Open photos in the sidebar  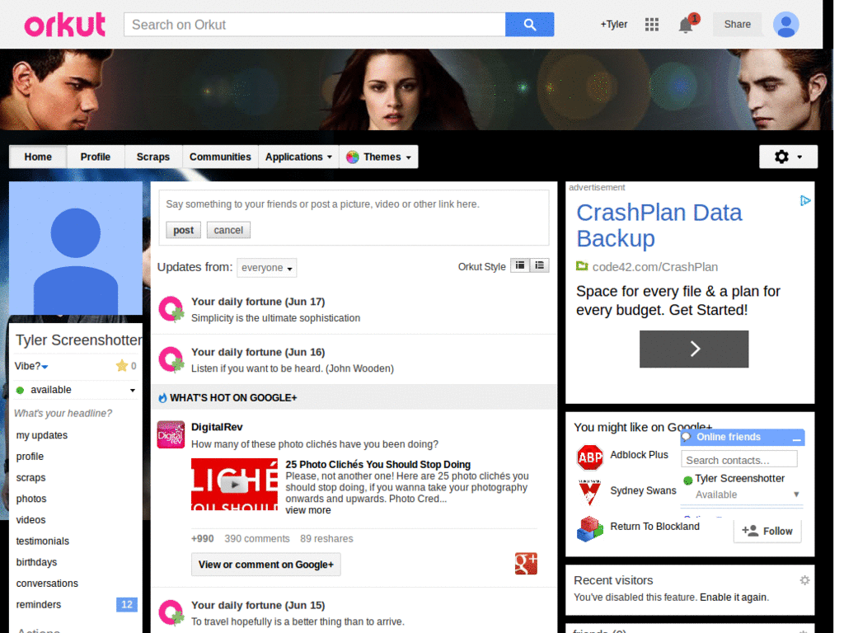[x=31, y=499]
